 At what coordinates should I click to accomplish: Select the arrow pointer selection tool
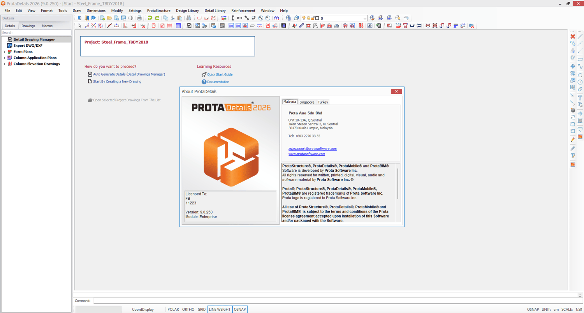click(x=80, y=26)
